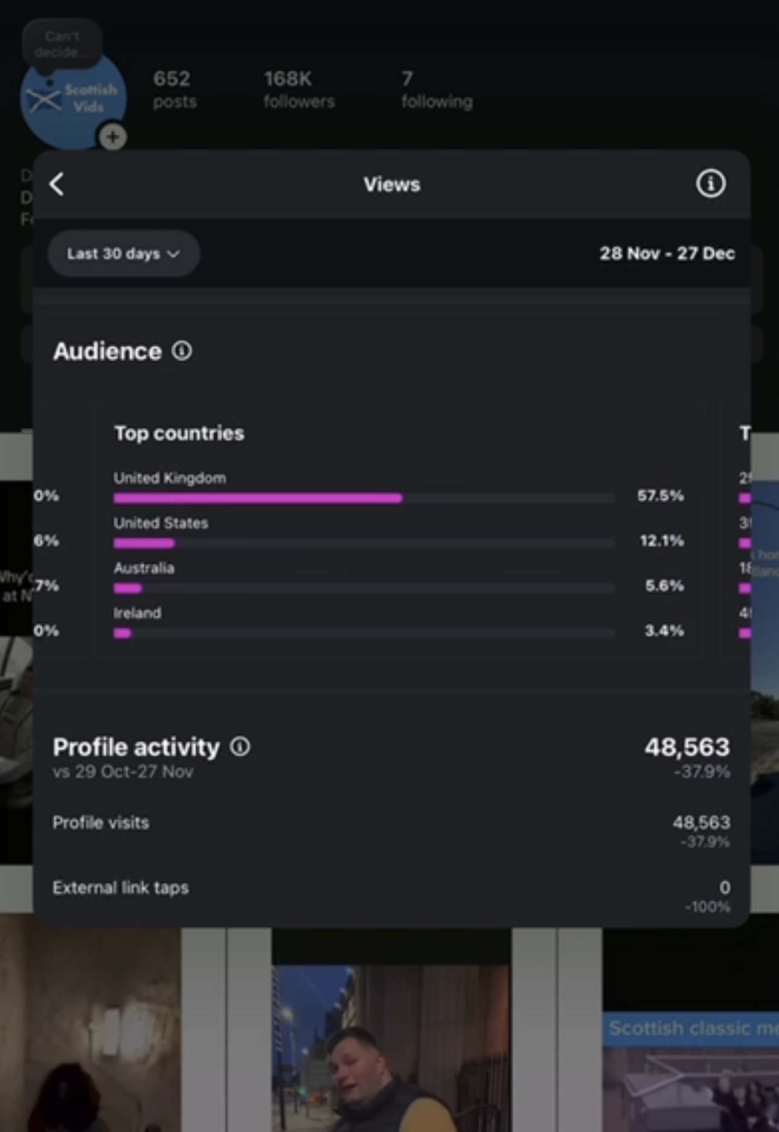Tap the 652 posts count
779x1132 pixels.
coord(174,89)
